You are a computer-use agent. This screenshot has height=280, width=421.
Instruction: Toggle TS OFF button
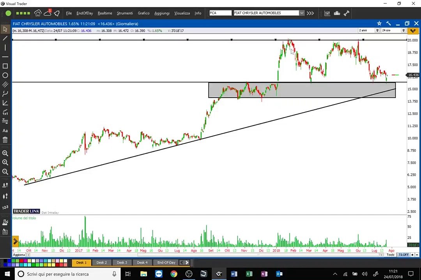tap(403, 255)
